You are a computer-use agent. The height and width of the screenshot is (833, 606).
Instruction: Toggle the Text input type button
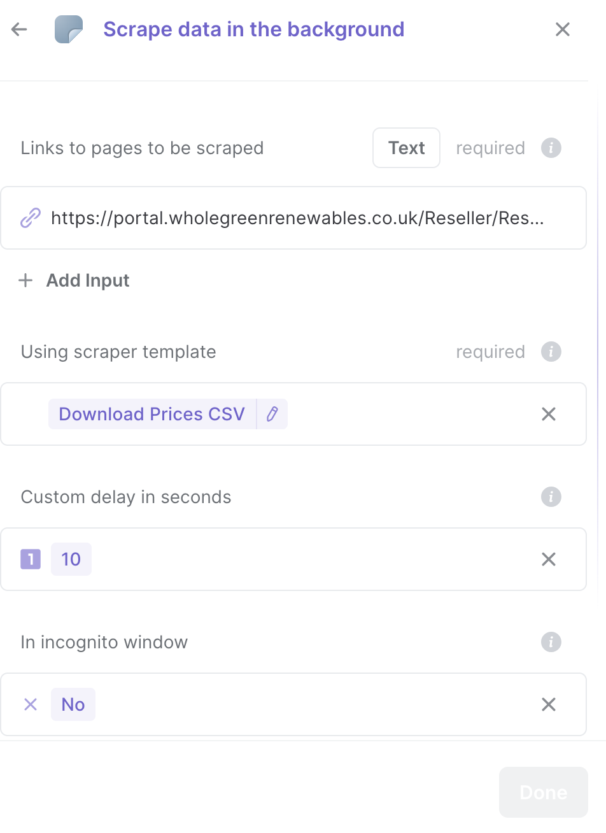pyautogui.click(x=406, y=148)
